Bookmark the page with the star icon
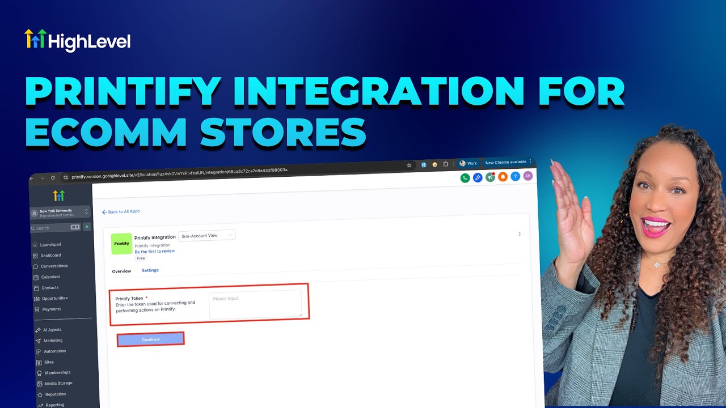 409,165
